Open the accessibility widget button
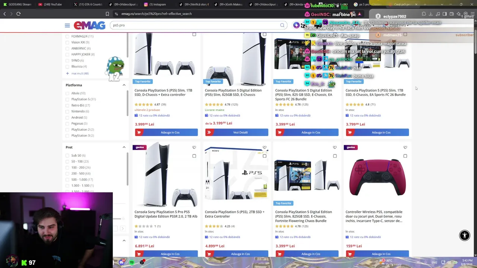Image resolution: width=477 pixels, height=268 pixels. point(464,235)
